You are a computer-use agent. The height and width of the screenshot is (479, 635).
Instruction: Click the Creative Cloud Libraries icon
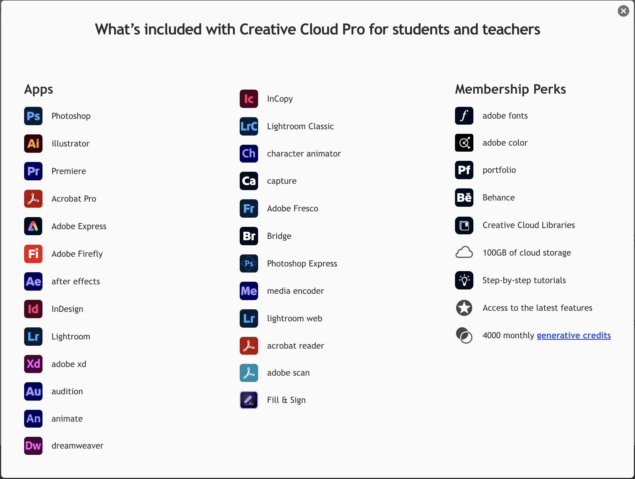click(x=464, y=225)
